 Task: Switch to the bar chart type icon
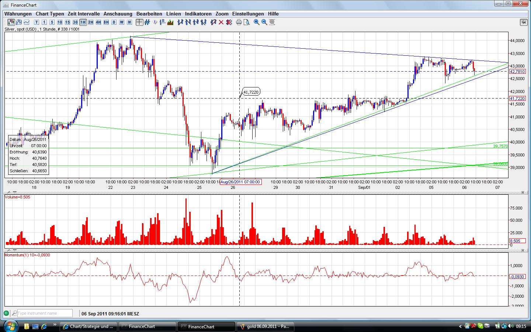click(x=18, y=22)
